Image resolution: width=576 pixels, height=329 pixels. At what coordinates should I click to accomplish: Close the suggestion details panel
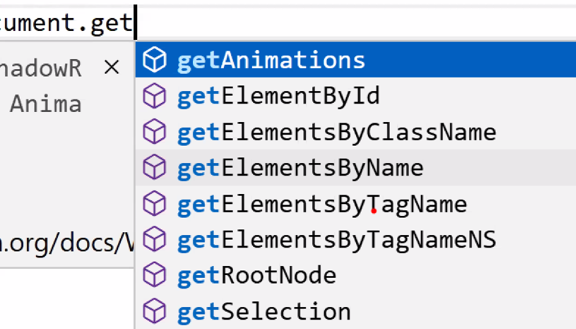coord(112,67)
